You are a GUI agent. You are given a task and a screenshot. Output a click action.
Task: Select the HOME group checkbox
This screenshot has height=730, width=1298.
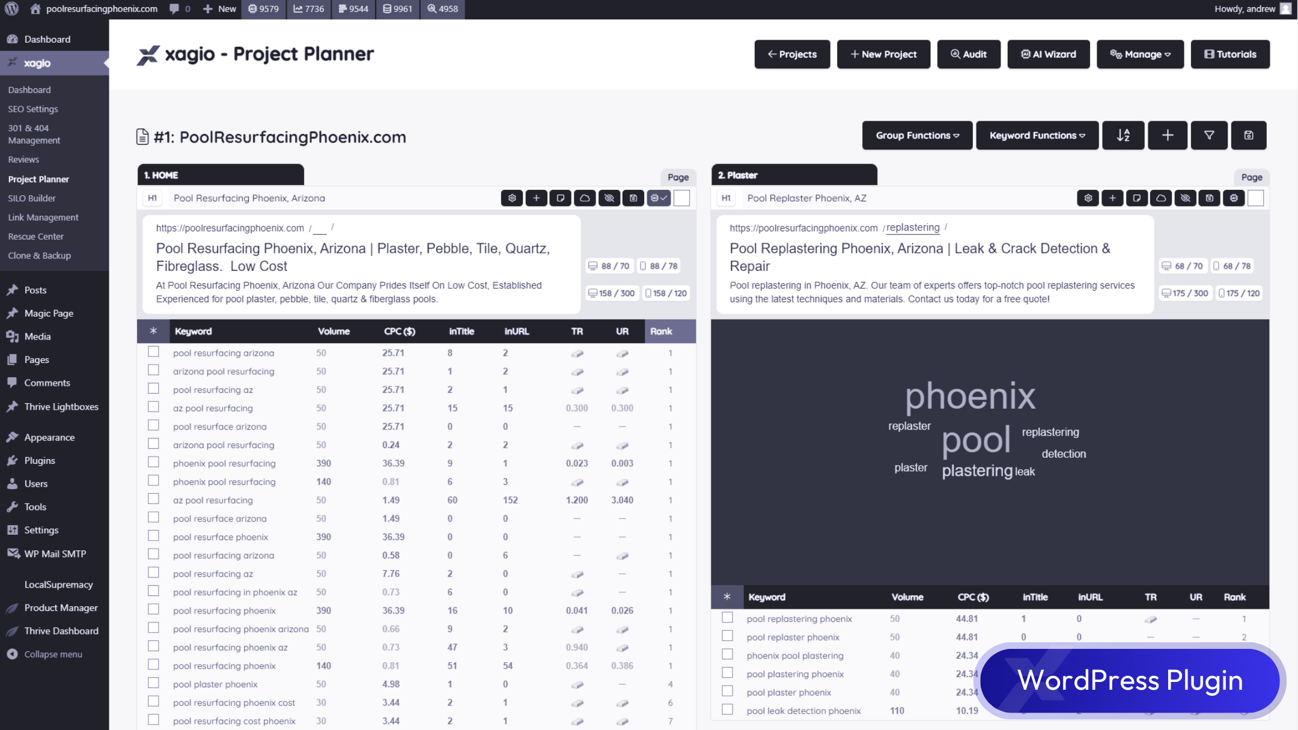[x=681, y=198]
